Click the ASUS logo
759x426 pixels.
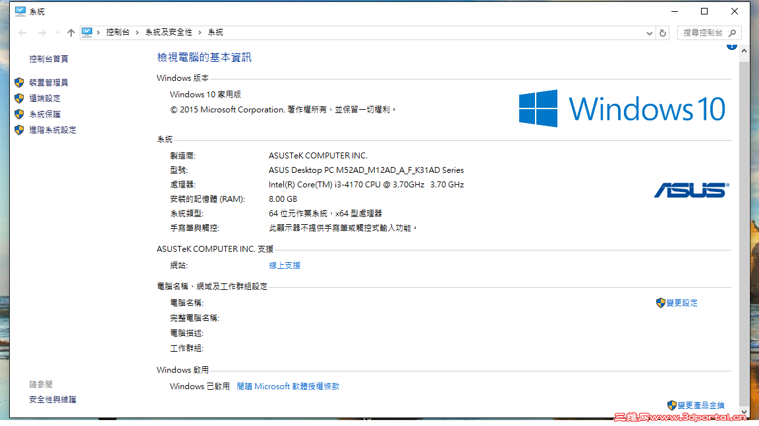click(692, 190)
